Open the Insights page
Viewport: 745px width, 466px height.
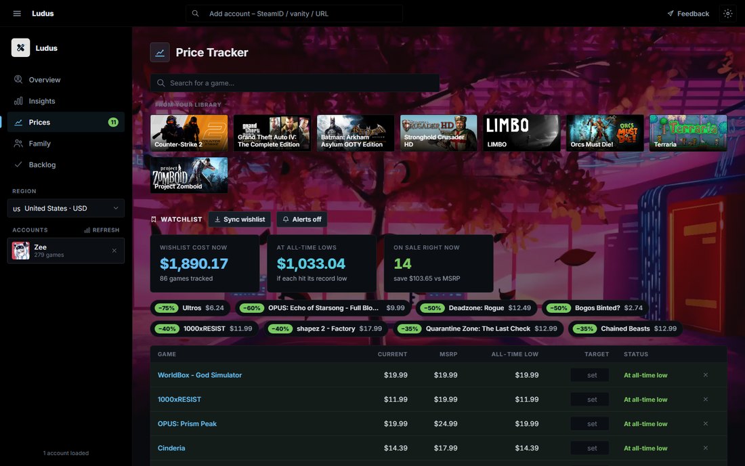(x=66, y=101)
